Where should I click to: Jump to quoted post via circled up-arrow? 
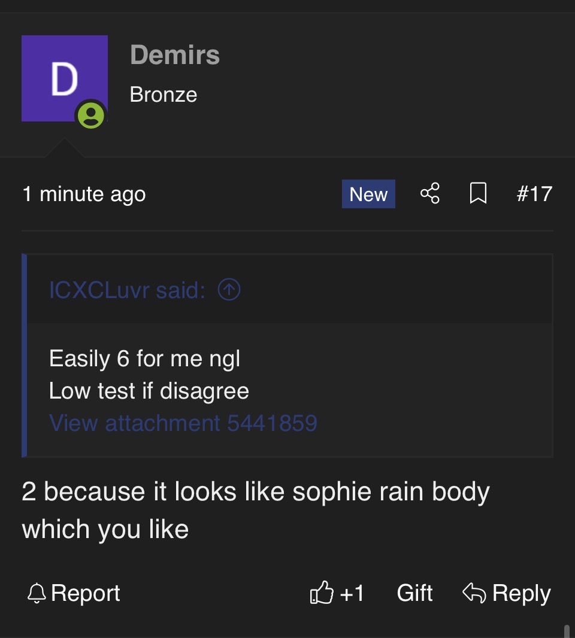[x=229, y=290]
